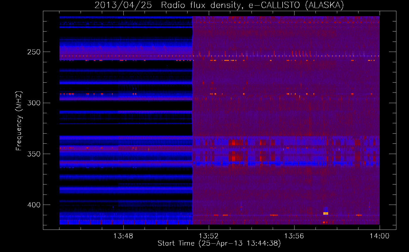Viewport: 409px width, 252px height.
Task: Click the 13:56 time tick label
Action: coord(294,236)
